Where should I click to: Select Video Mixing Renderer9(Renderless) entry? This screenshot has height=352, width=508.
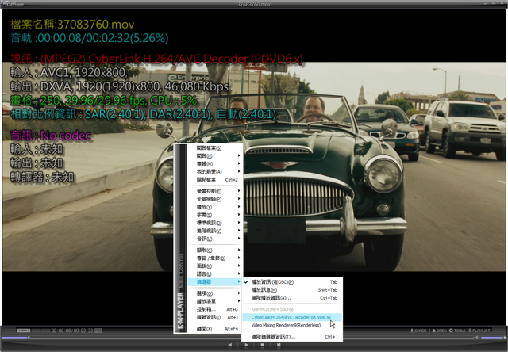[291, 326]
